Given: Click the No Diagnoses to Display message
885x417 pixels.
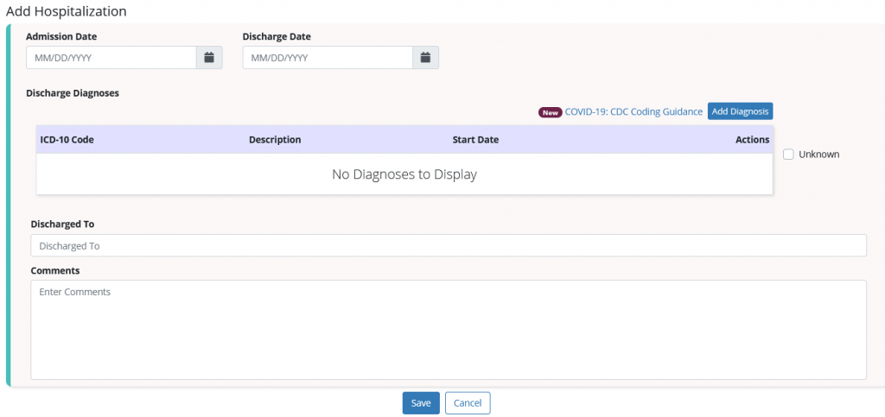Looking at the screenshot, I should [x=404, y=174].
